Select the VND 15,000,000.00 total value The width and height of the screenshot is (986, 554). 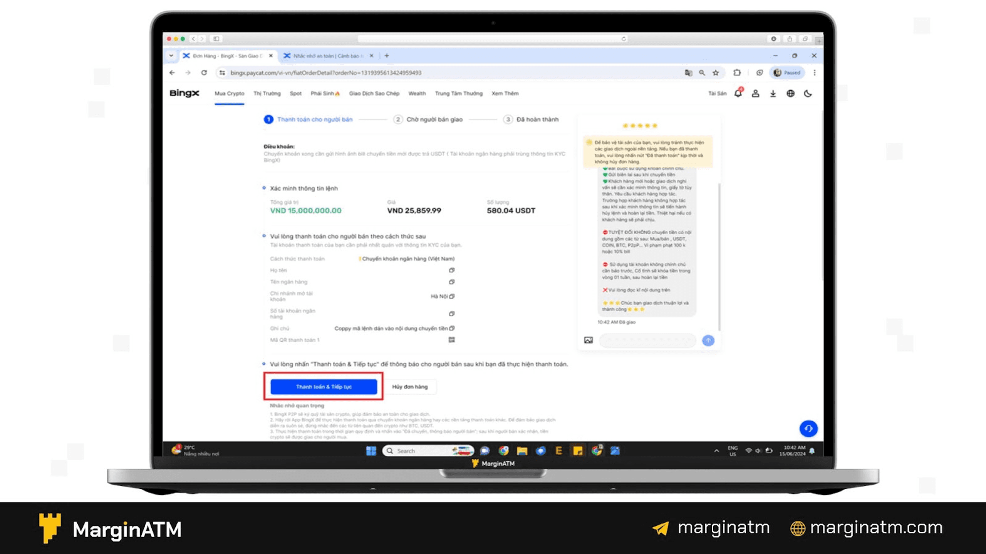[x=305, y=211]
